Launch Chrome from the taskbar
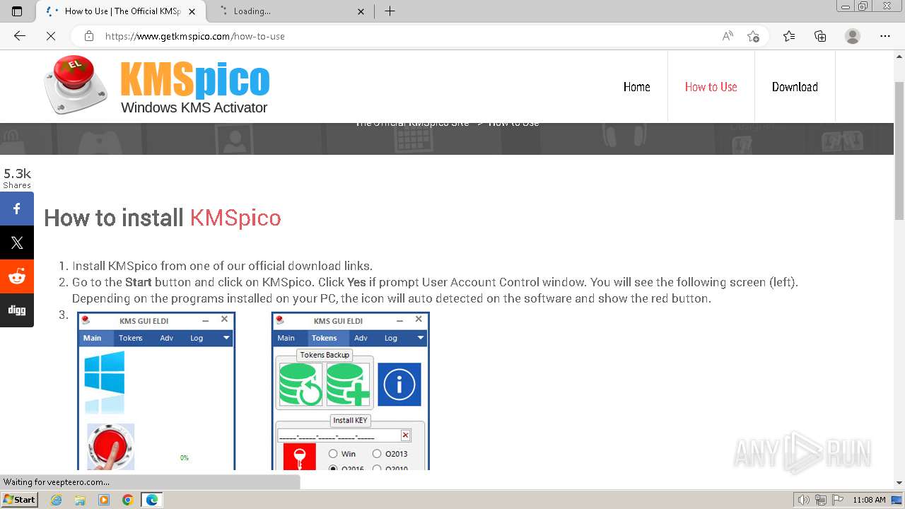The image size is (905, 509). (127, 500)
